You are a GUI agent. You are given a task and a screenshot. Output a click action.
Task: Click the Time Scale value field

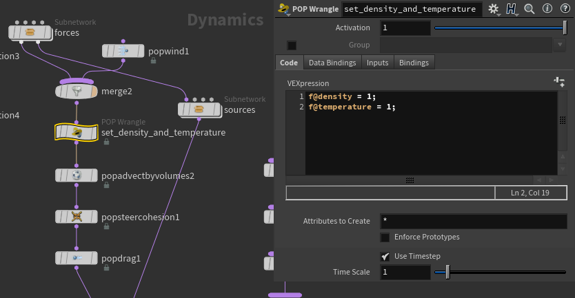coord(405,272)
